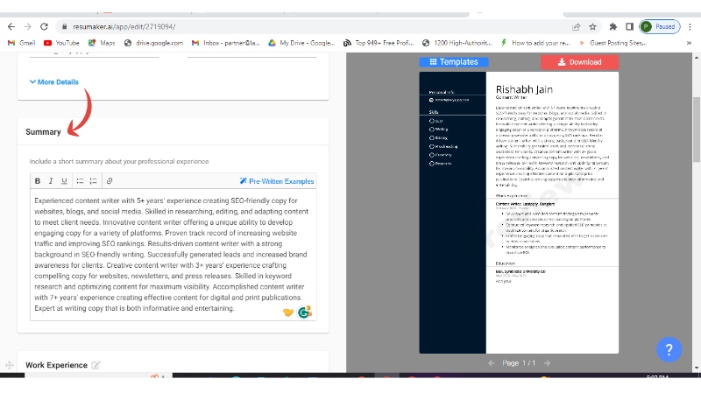Click the underline formatting icon
701x393 pixels.
coord(64,181)
